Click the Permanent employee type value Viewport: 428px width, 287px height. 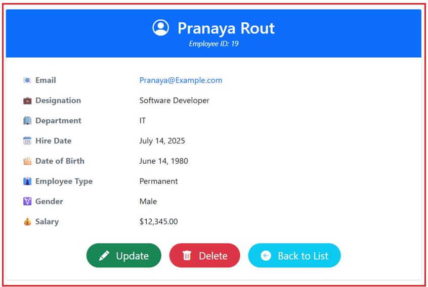coord(158,181)
